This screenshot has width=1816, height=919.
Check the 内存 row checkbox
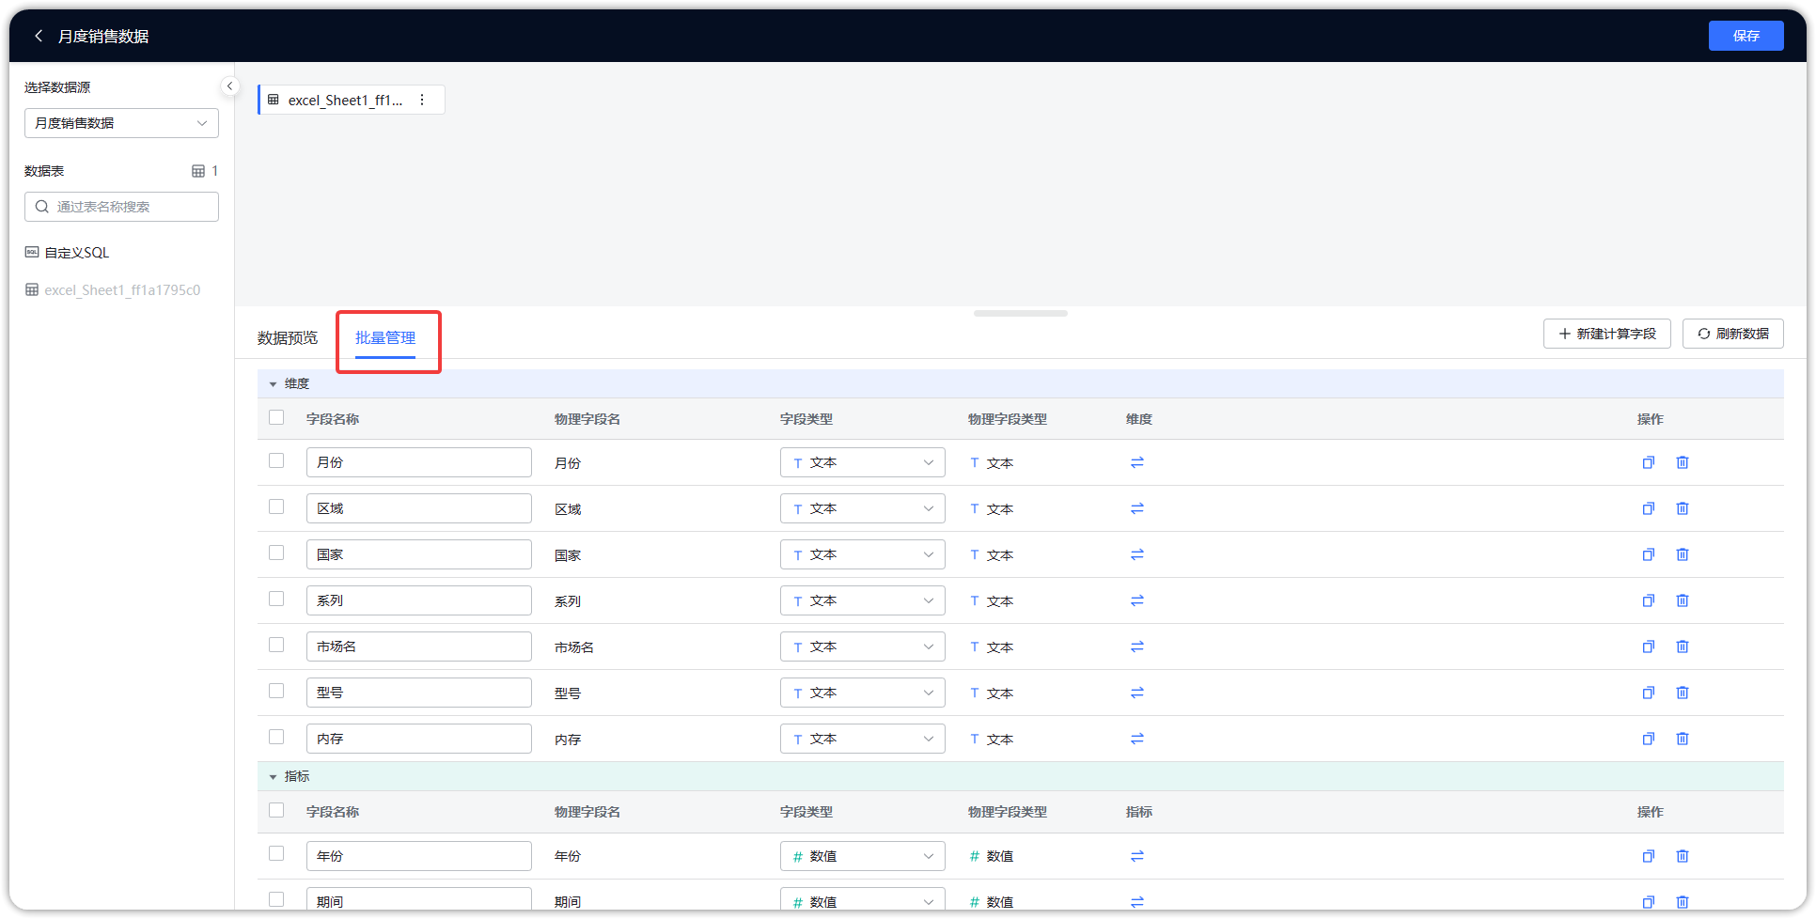[x=276, y=737]
